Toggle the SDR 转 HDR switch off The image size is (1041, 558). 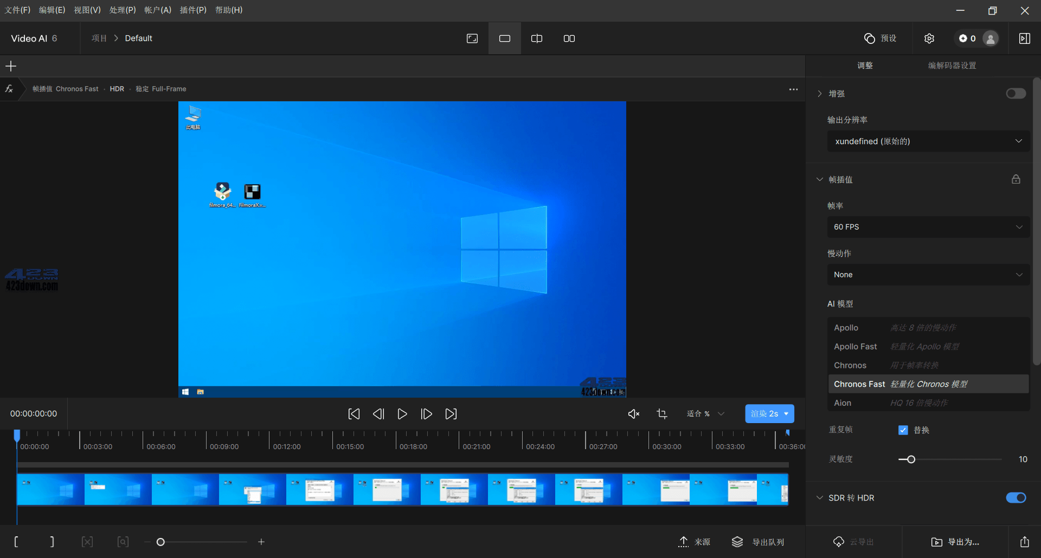[1016, 498]
